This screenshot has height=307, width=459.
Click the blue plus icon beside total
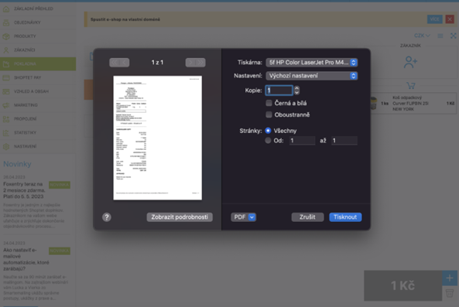[450, 278]
